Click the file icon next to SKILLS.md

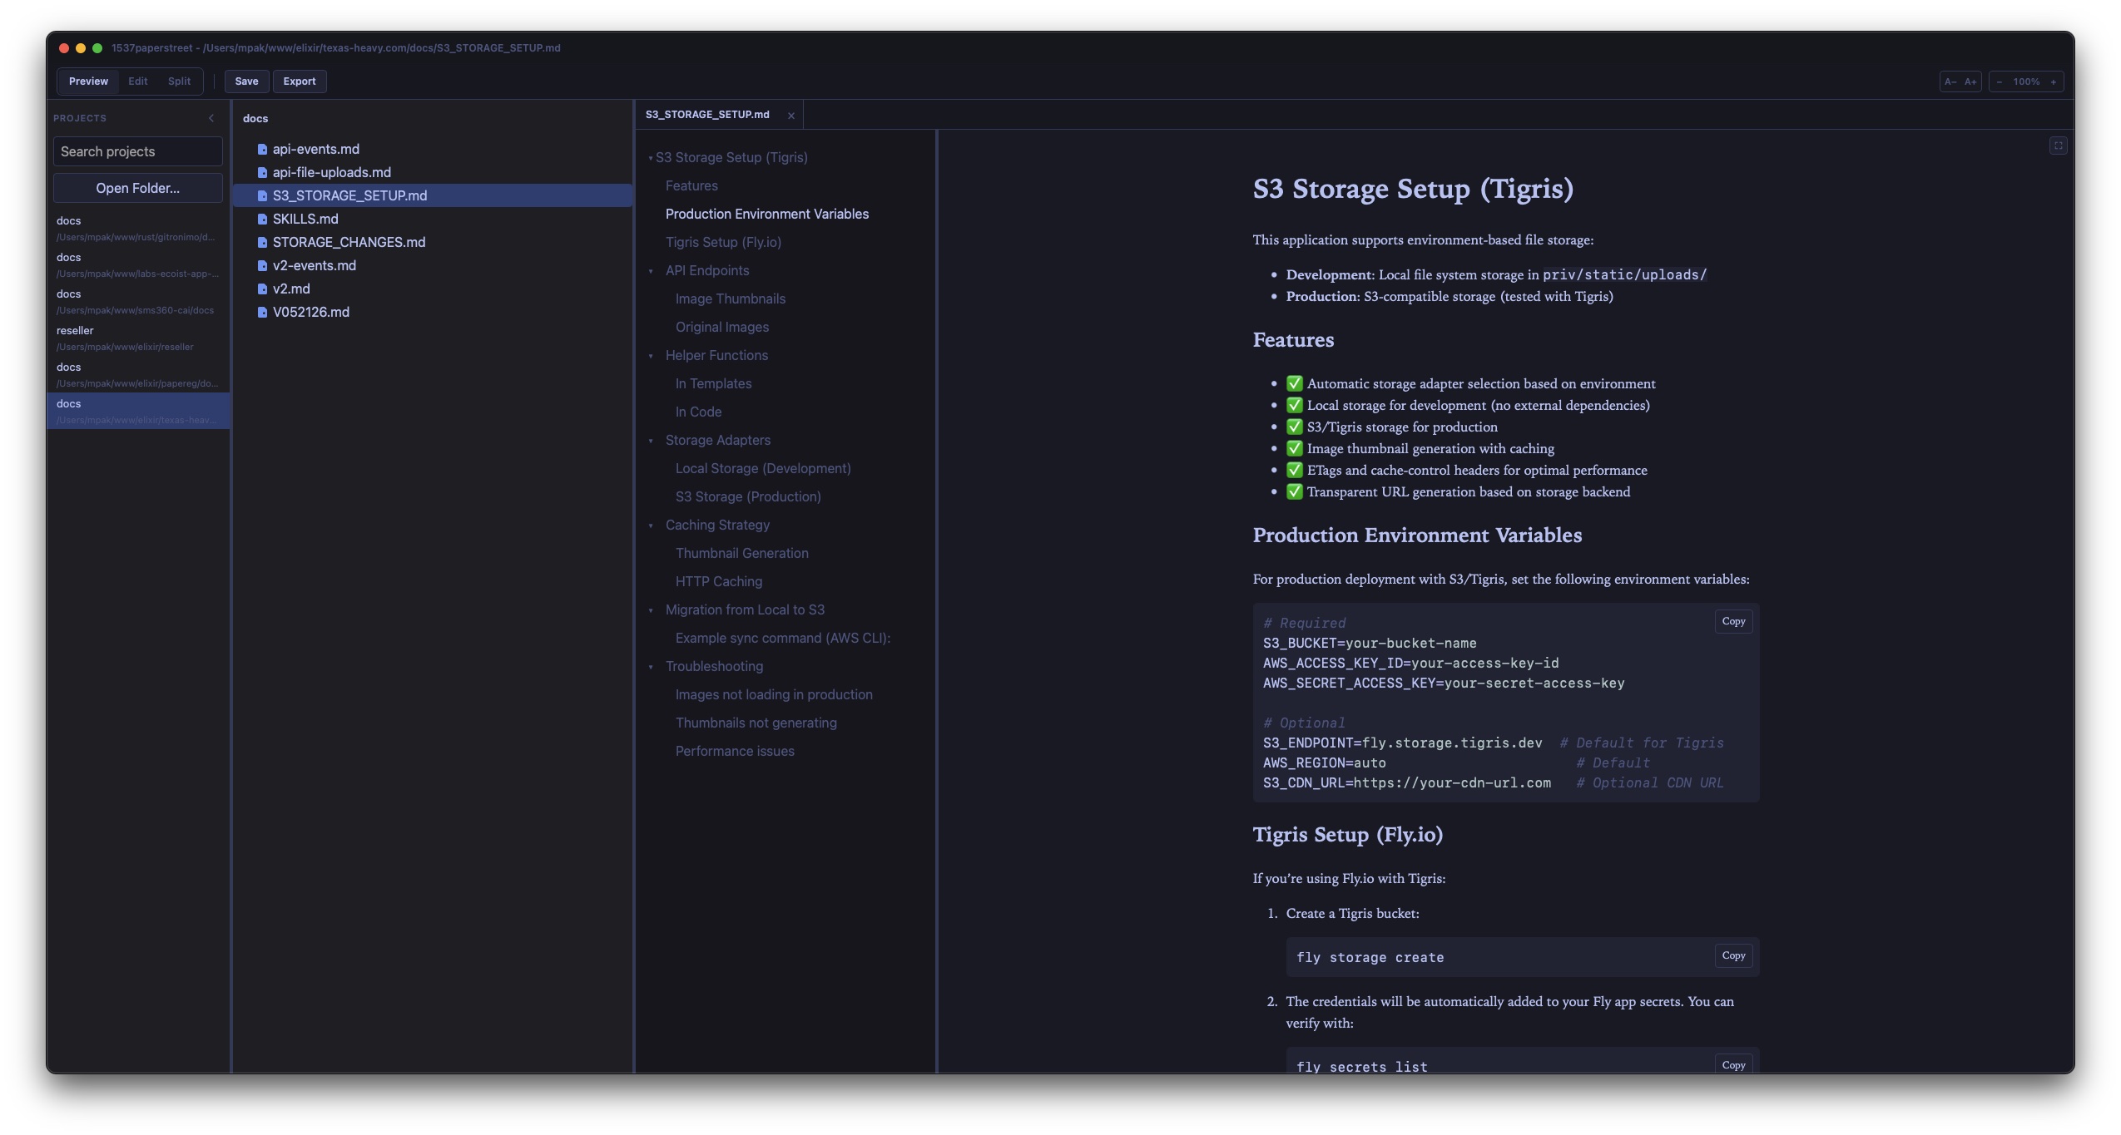[x=262, y=220]
